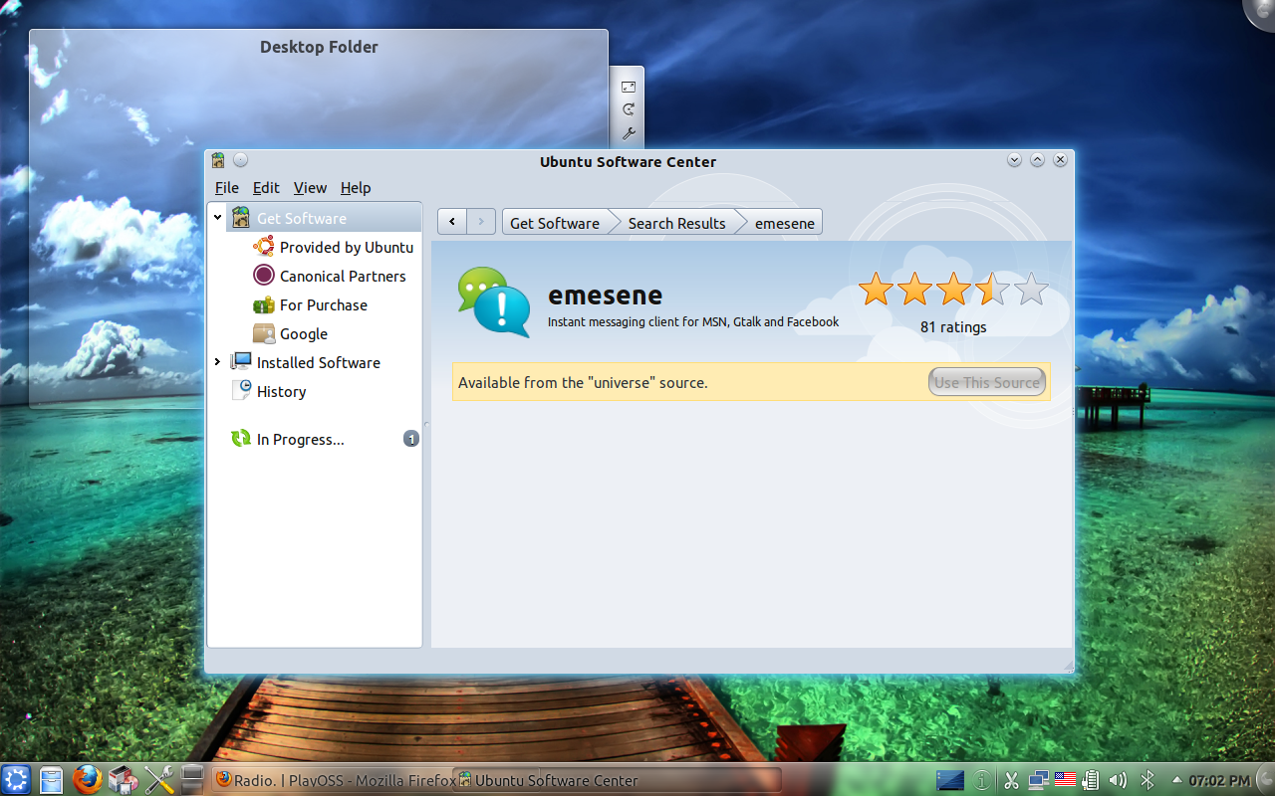1275x796 pixels.
Task: Open the volume control speaker icon
Action: point(1118,781)
